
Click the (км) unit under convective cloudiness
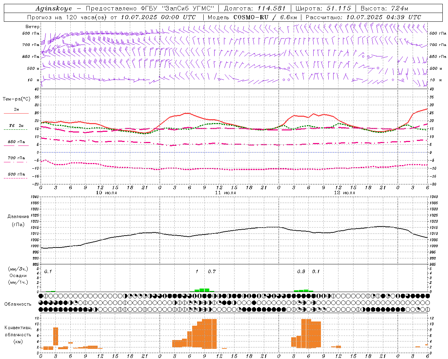(x=18, y=341)
